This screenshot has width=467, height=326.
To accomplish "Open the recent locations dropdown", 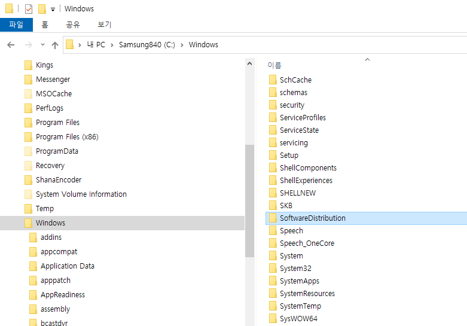I will [42, 45].
